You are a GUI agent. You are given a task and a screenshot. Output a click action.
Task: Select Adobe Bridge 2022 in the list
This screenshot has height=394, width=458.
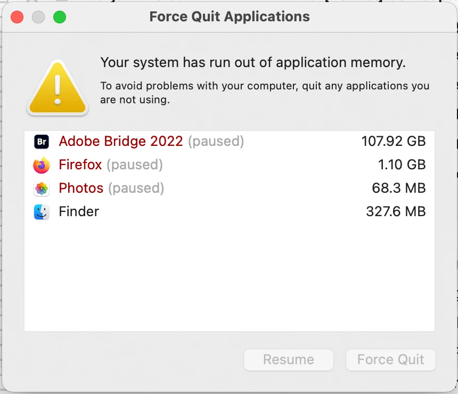click(x=121, y=142)
